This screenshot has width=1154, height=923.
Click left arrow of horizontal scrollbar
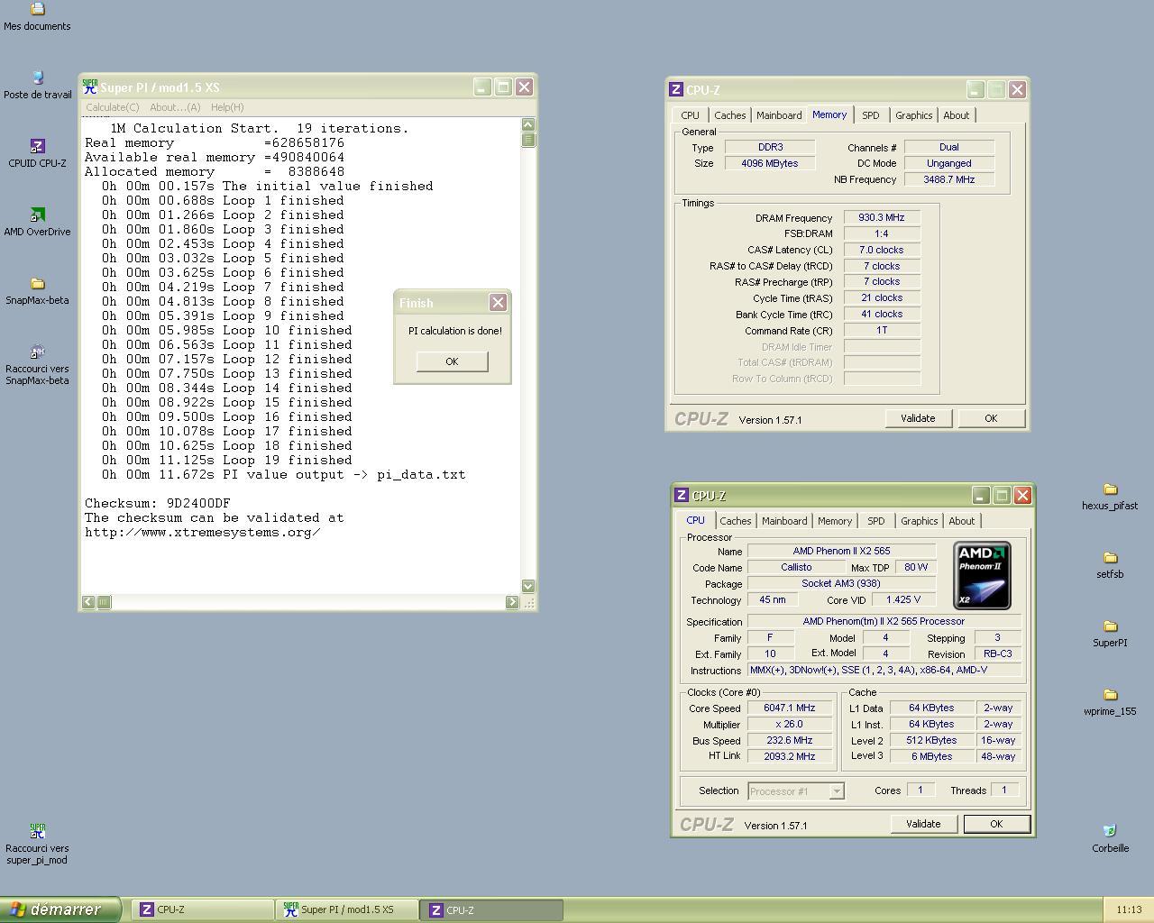88,602
